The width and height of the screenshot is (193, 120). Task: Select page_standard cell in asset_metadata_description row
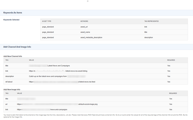tap(48, 37)
